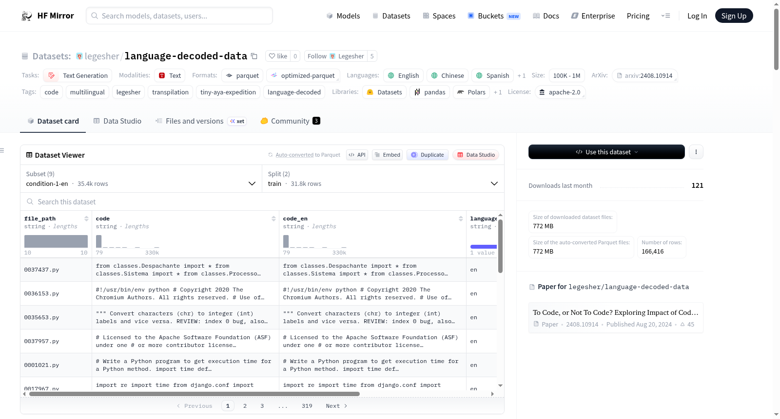
Task: Click the Spanish language tag
Action: [x=492, y=75]
